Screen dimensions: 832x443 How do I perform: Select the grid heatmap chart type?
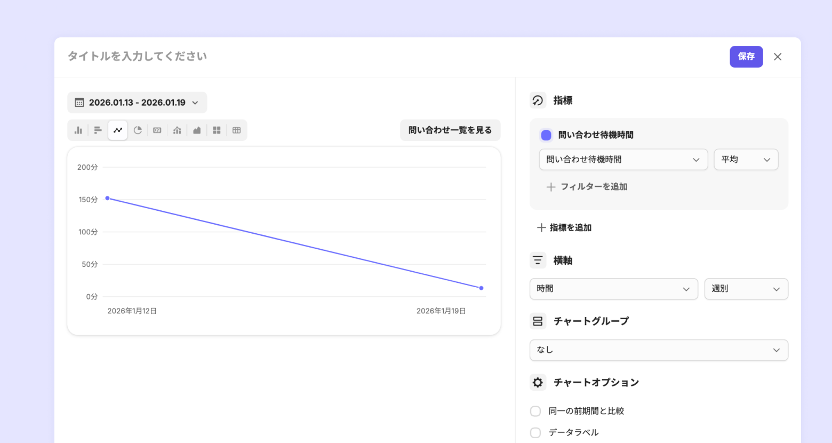click(217, 130)
